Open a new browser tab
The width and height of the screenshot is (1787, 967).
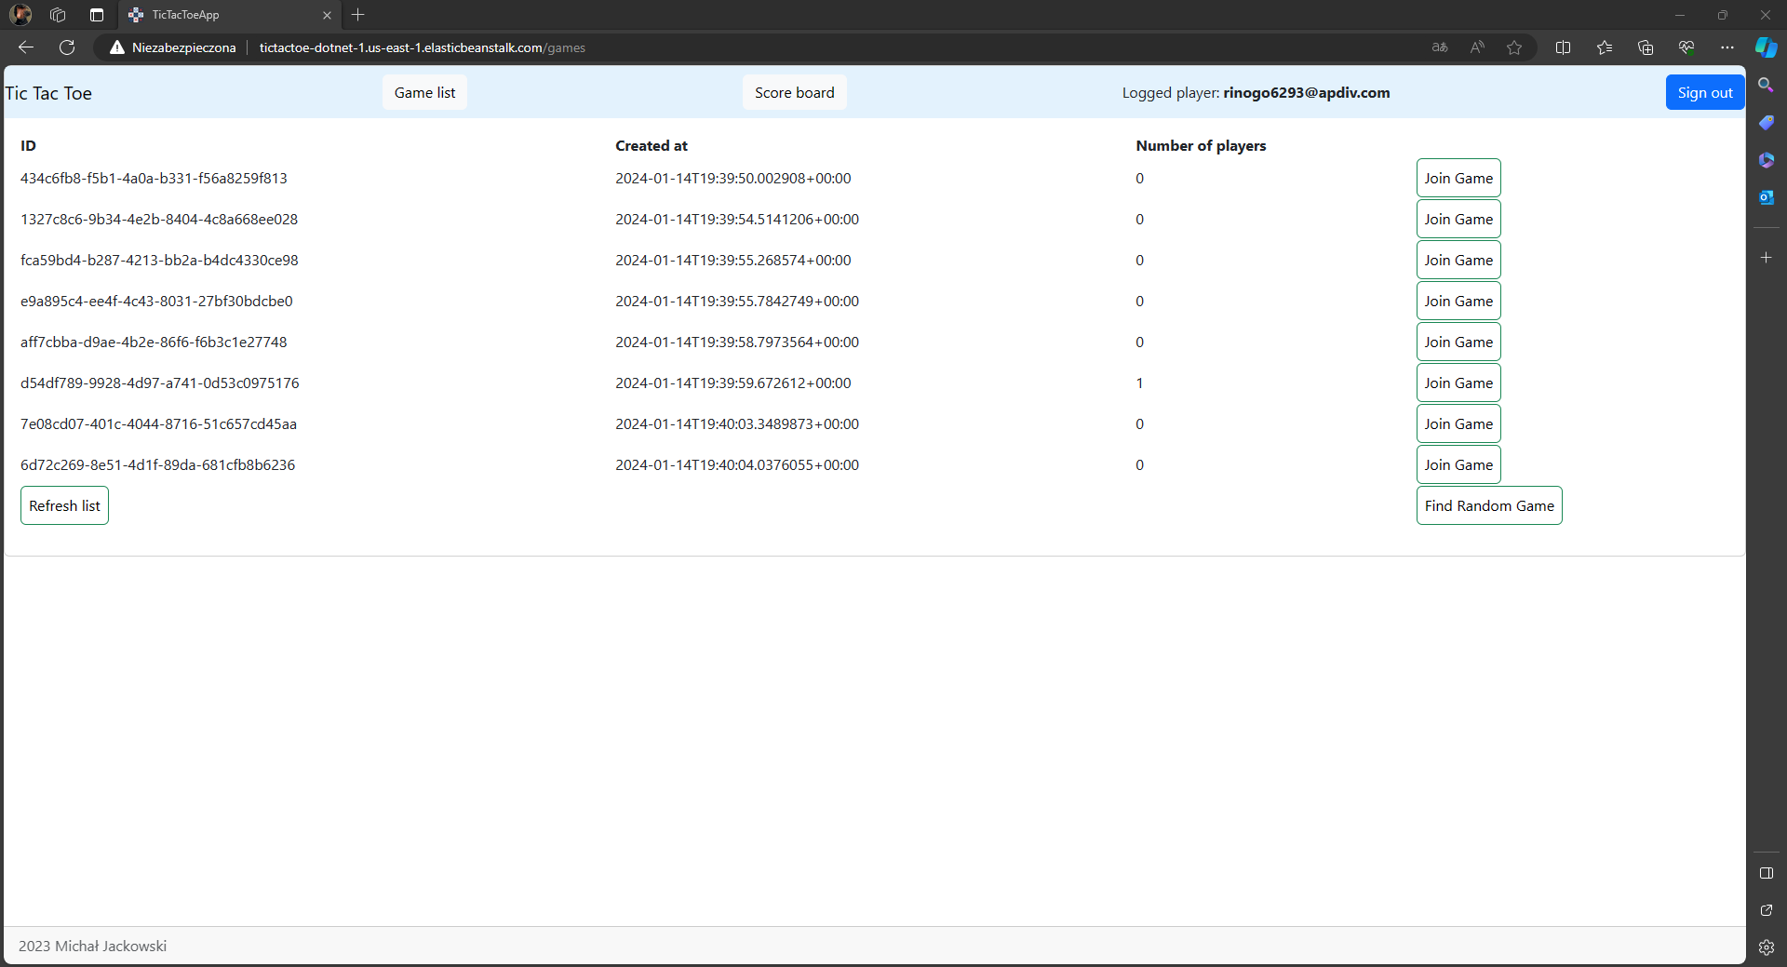coord(358,15)
